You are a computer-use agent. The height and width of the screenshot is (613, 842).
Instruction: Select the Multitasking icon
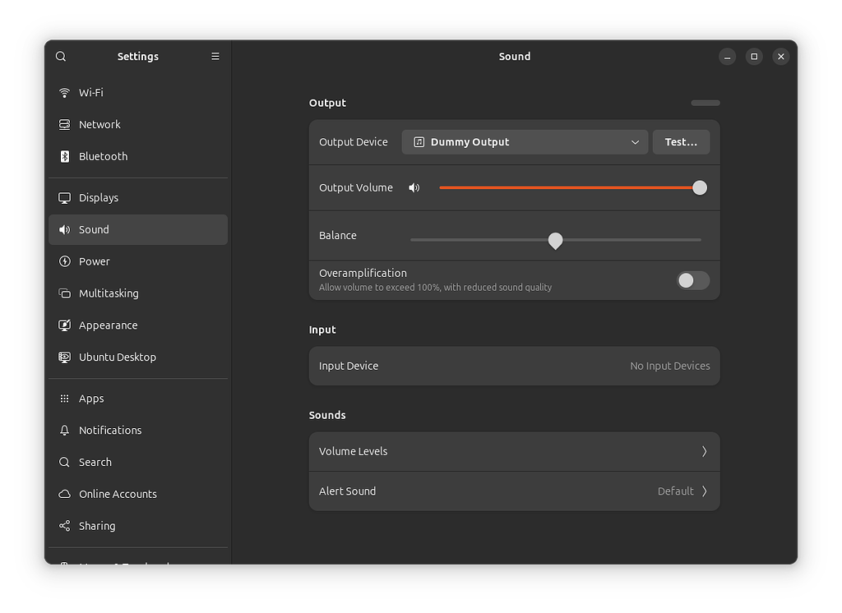point(65,293)
